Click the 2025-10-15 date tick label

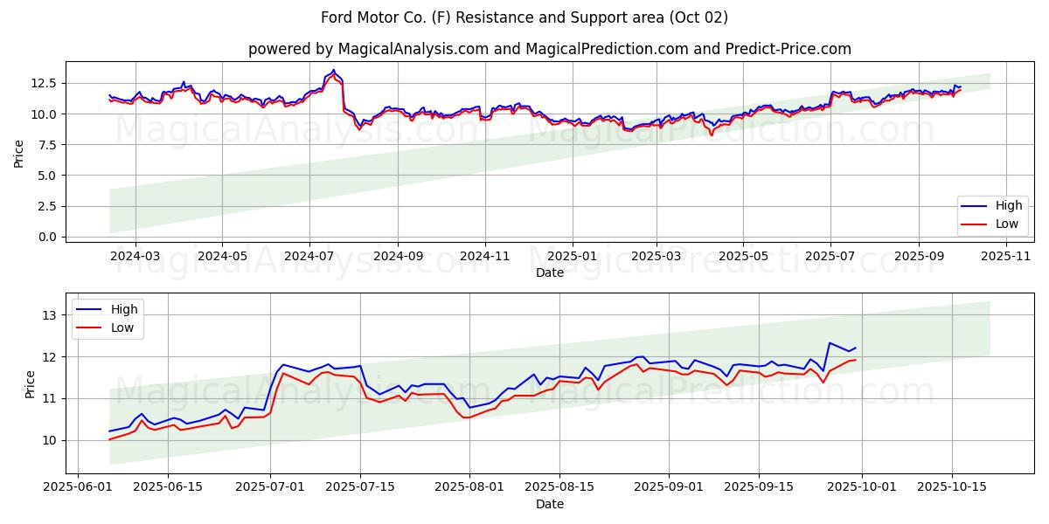point(952,487)
